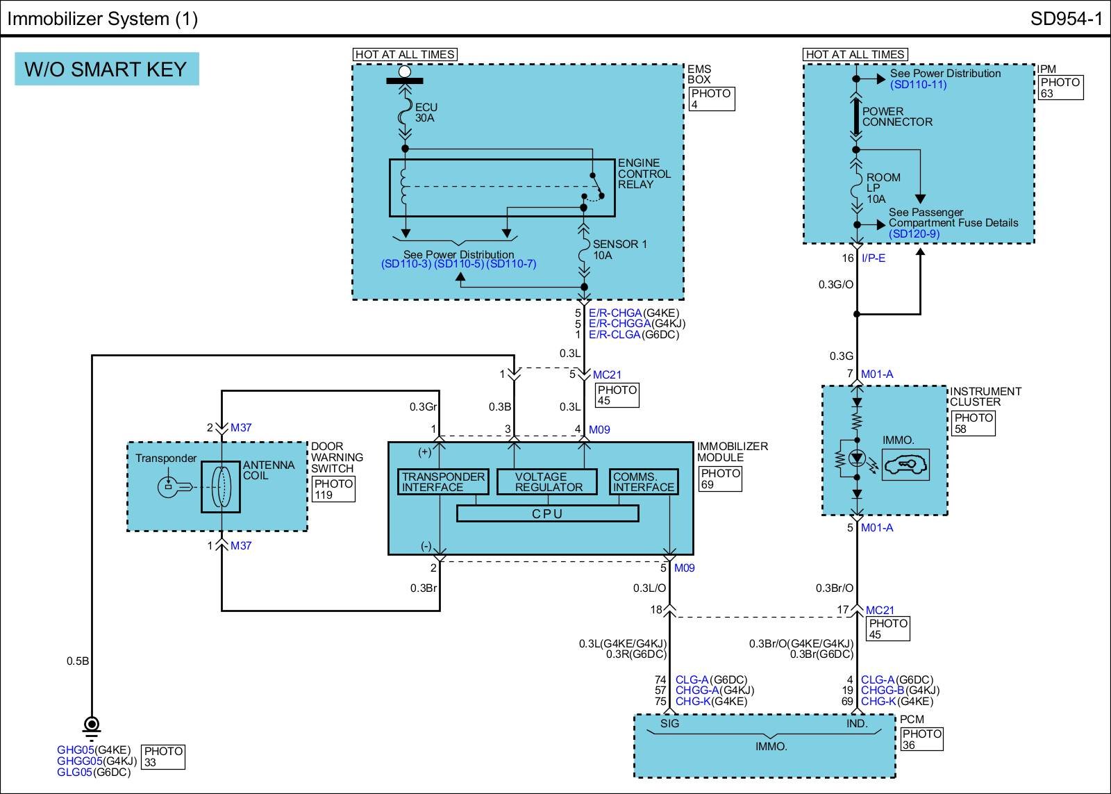This screenshot has width=1111, height=794.
Task: Click the LED symbol in instrument cluster
Action: (857, 458)
